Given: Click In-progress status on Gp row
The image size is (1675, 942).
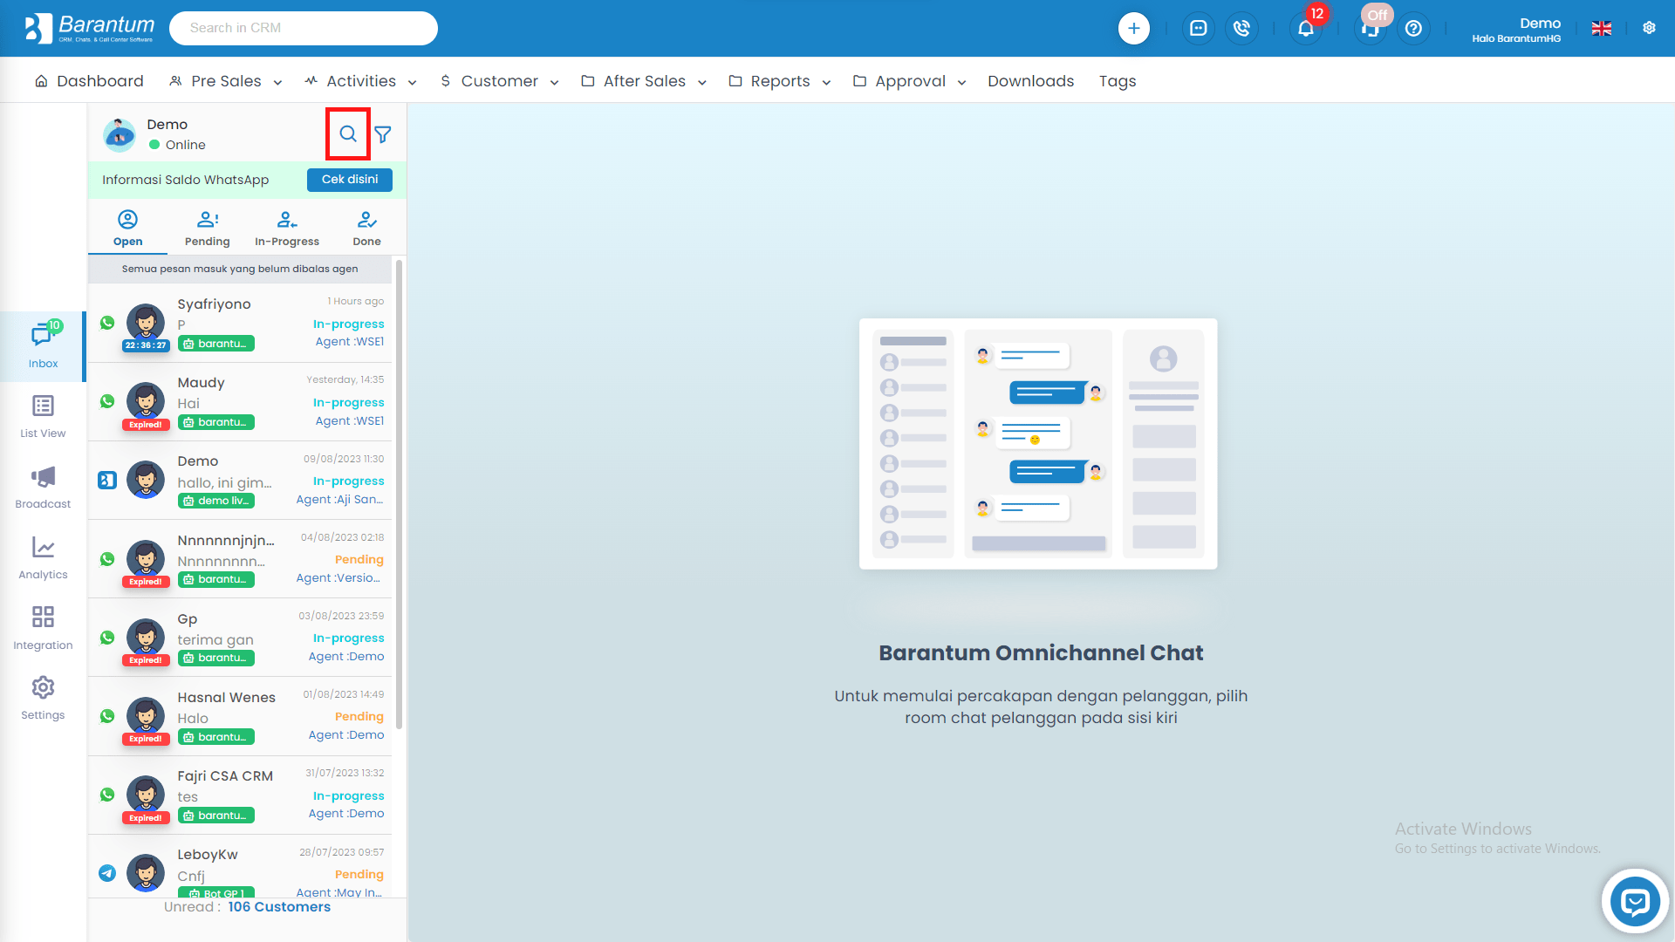Looking at the screenshot, I should 348,638.
